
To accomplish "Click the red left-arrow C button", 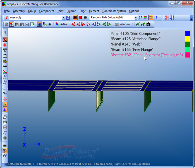I will (78, 24).
